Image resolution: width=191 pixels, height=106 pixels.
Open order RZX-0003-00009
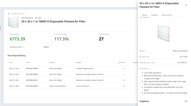32,74
